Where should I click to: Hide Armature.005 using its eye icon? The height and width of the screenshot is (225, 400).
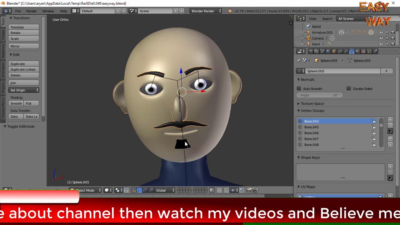pos(381,32)
